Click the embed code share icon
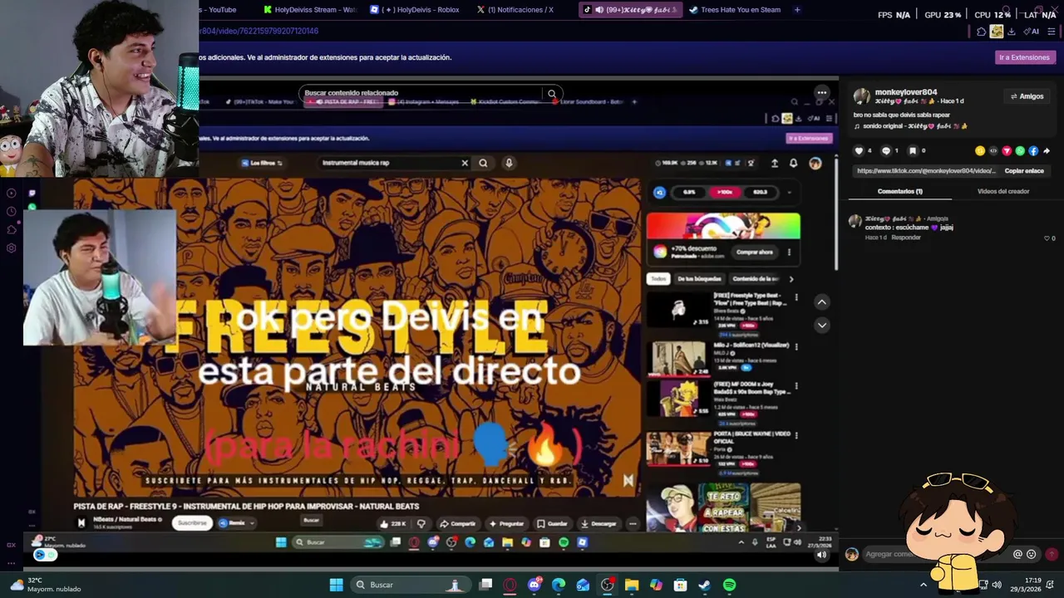Screen dimensions: 1064x598 point(993,150)
